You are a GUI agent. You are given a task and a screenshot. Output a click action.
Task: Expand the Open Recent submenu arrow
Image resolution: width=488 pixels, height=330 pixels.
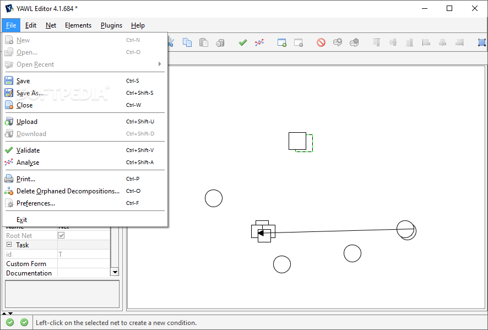tap(160, 64)
